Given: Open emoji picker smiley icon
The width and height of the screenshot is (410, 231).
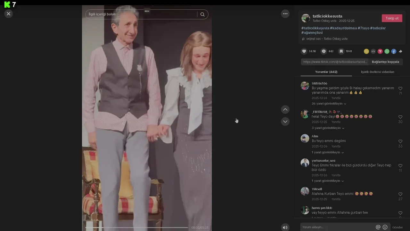Looking at the screenshot, I should coord(385,227).
